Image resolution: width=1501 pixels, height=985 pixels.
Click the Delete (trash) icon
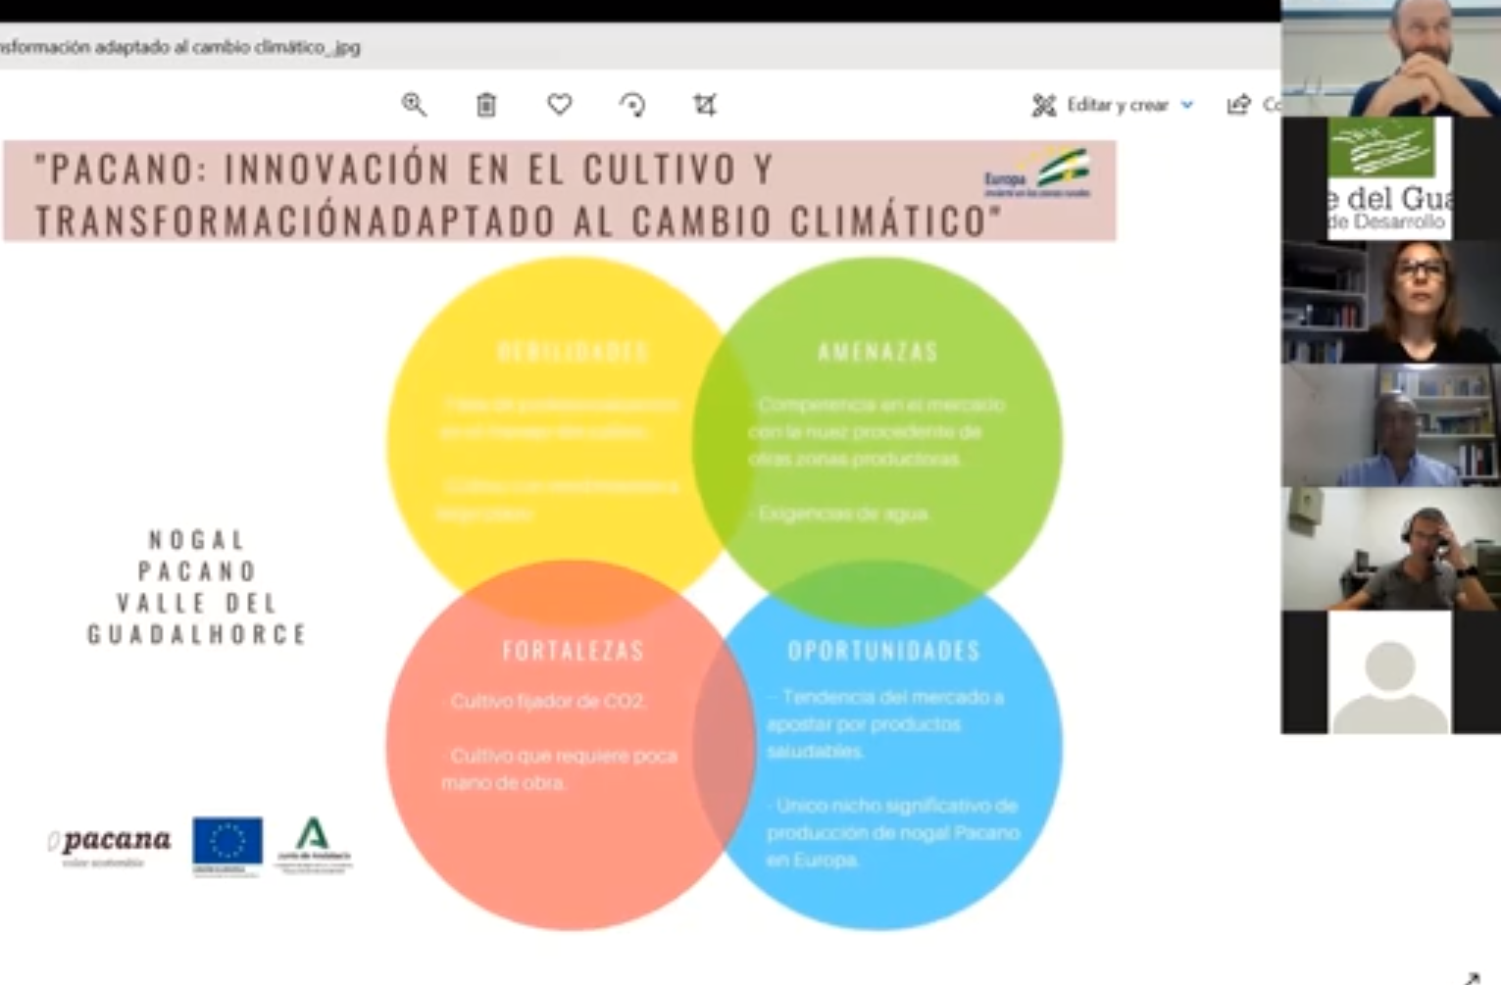click(486, 105)
